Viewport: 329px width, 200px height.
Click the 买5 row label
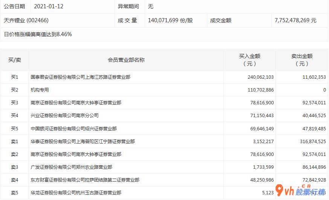tap(15, 128)
